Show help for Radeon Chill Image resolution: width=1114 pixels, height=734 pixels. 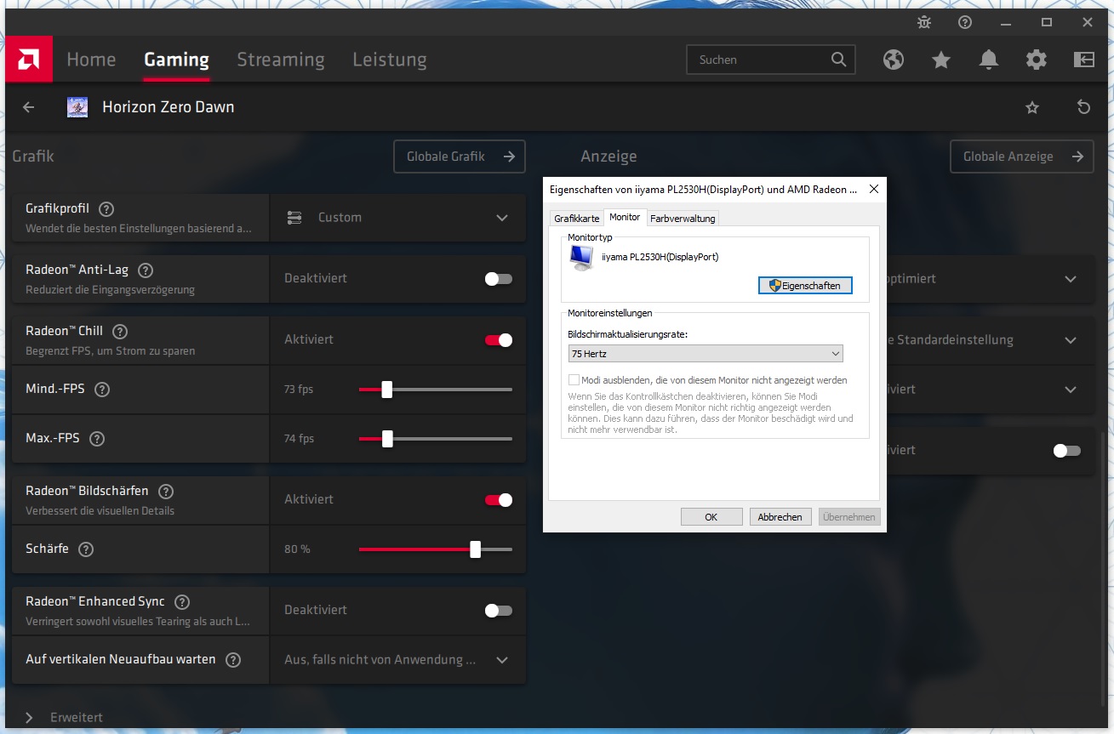click(120, 331)
